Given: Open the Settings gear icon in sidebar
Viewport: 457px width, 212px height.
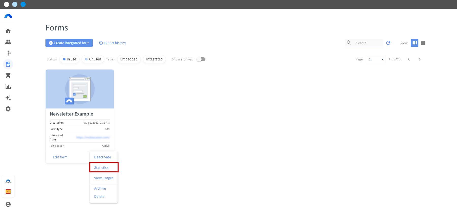Looking at the screenshot, I should click(8, 109).
